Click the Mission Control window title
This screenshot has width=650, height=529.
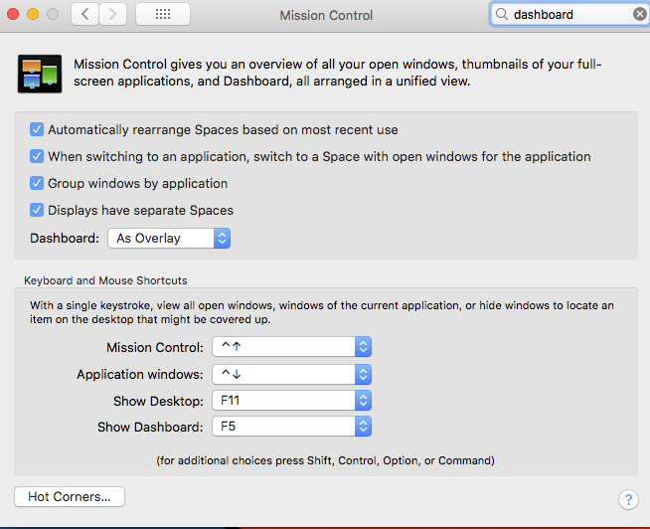pos(326,15)
